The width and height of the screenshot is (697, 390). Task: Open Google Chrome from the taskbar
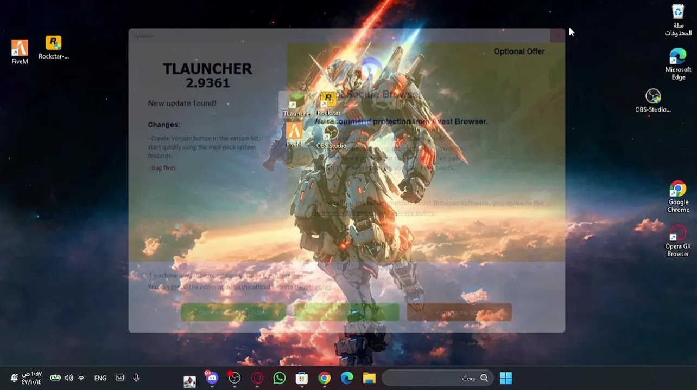coord(325,378)
